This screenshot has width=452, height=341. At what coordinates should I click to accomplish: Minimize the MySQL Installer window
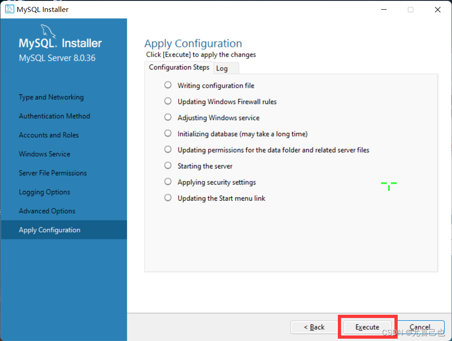(384, 10)
